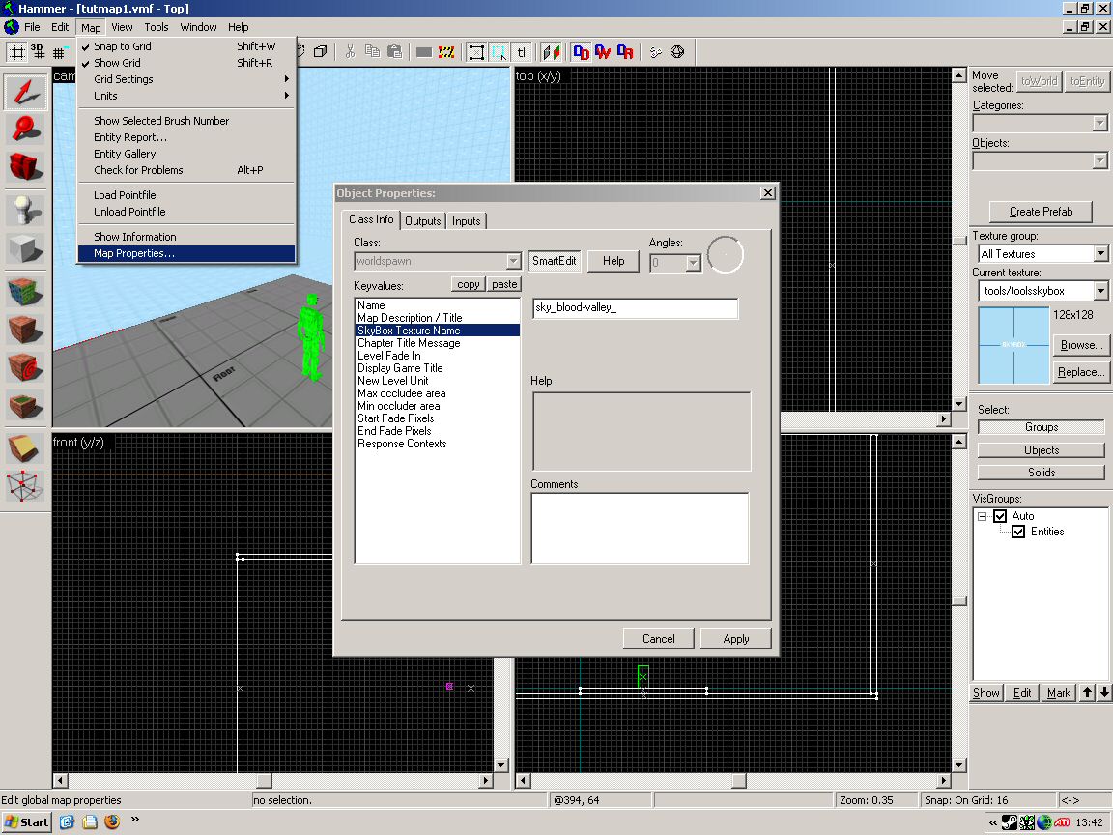Enable Objects selection mode
The height and width of the screenshot is (835, 1113).
point(1042,450)
